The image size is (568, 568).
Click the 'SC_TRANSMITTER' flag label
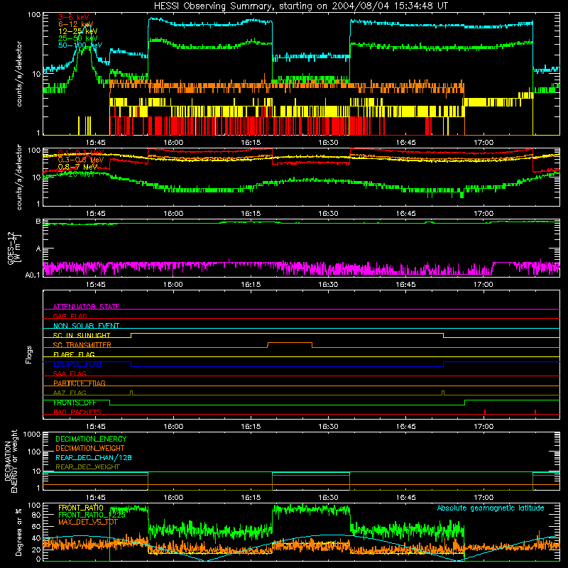(x=82, y=344)
